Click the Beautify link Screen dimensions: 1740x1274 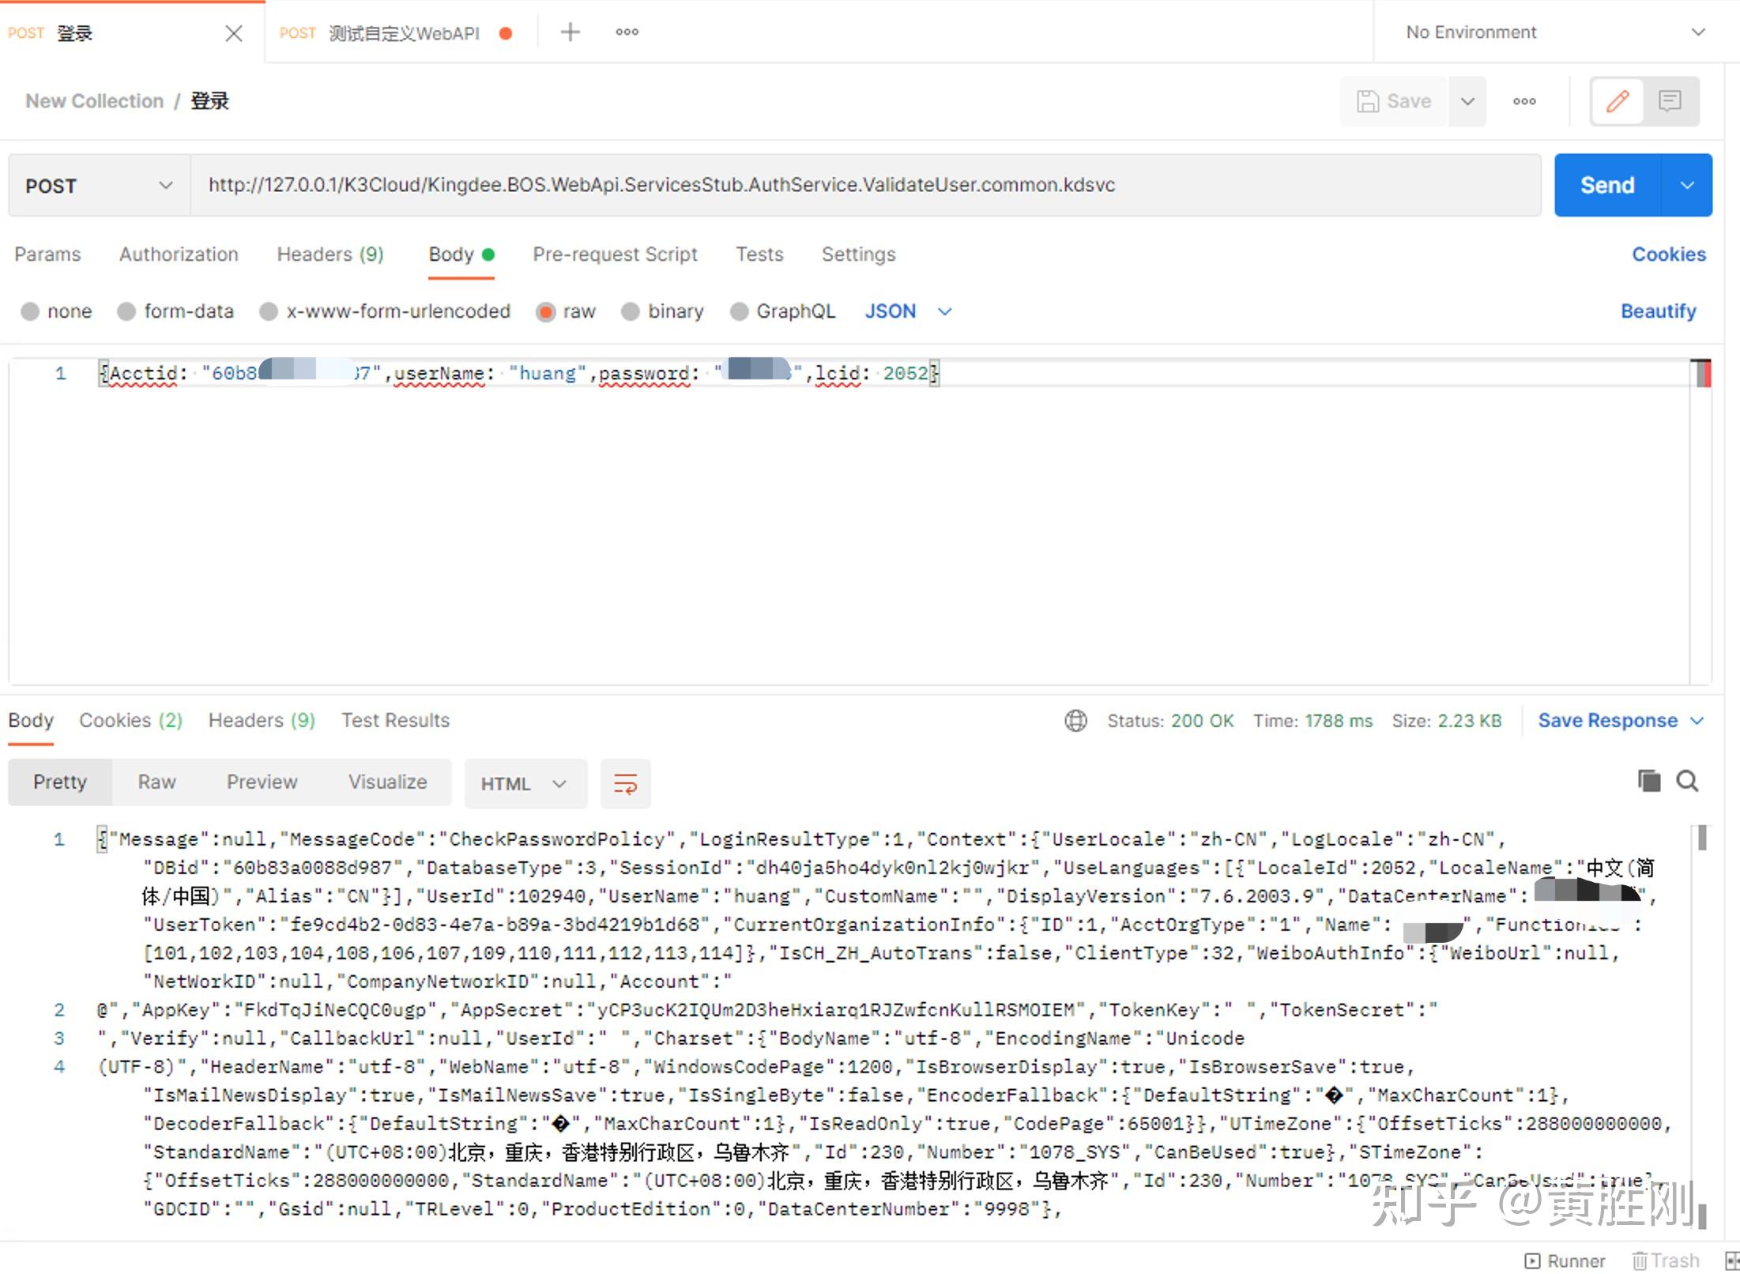[1658, 311]
